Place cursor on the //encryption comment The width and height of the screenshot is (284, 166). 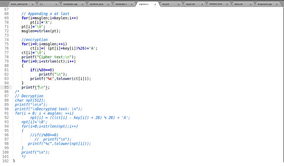pyautogui.click(x=35, y=40)
